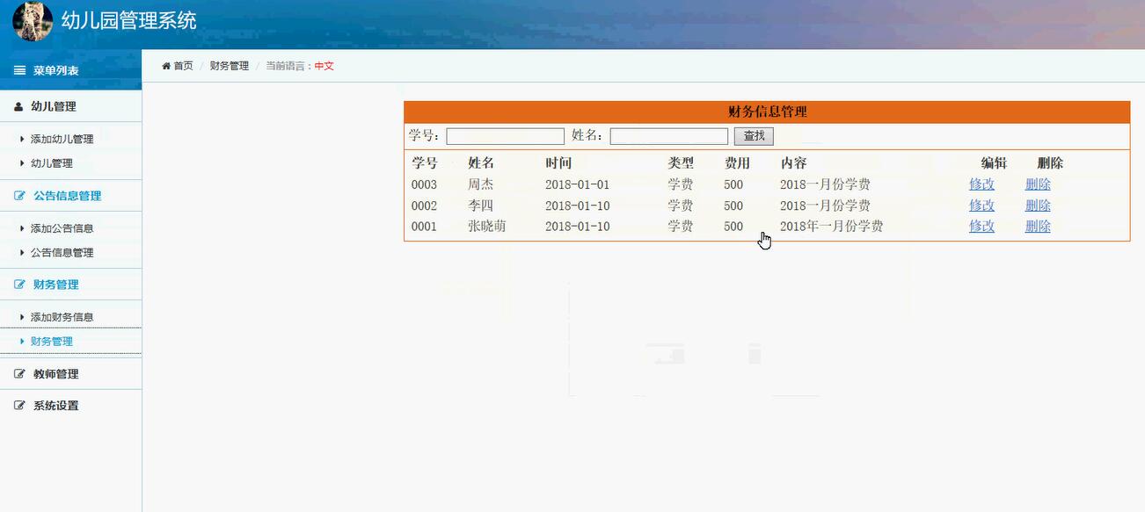The image size is (1145, 512).
Task: Click the 财务信息管理 table title
Action: click(x=768, y=112)
